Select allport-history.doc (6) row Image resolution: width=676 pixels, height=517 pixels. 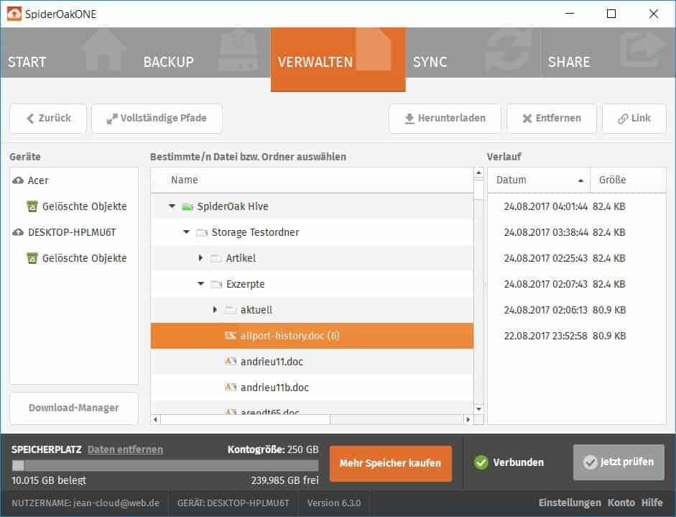click(312, 336)
